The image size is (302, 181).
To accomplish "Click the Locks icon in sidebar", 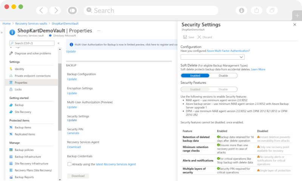I will click(11, 89).
